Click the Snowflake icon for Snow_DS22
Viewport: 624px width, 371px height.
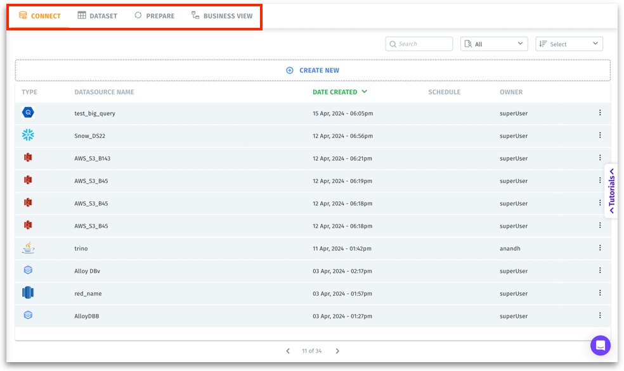(x=28, y=135)
